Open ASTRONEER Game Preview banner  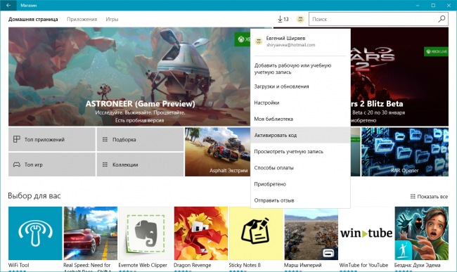(x=129, y=77)
